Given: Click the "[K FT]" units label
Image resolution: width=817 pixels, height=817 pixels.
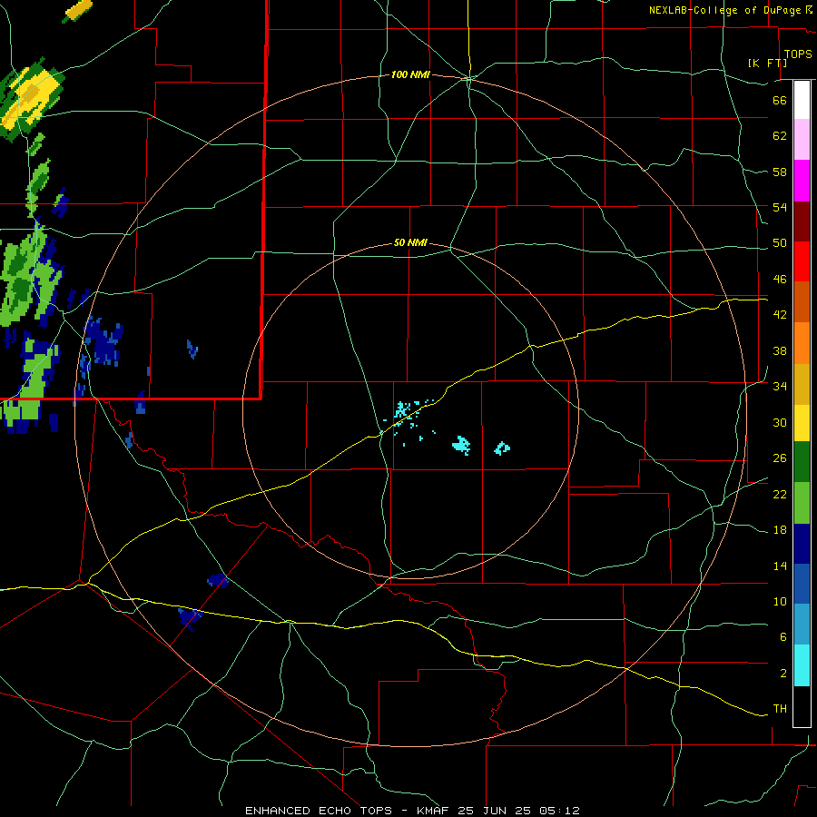Looking at the screenshot, I should click(x=767, y=63).
